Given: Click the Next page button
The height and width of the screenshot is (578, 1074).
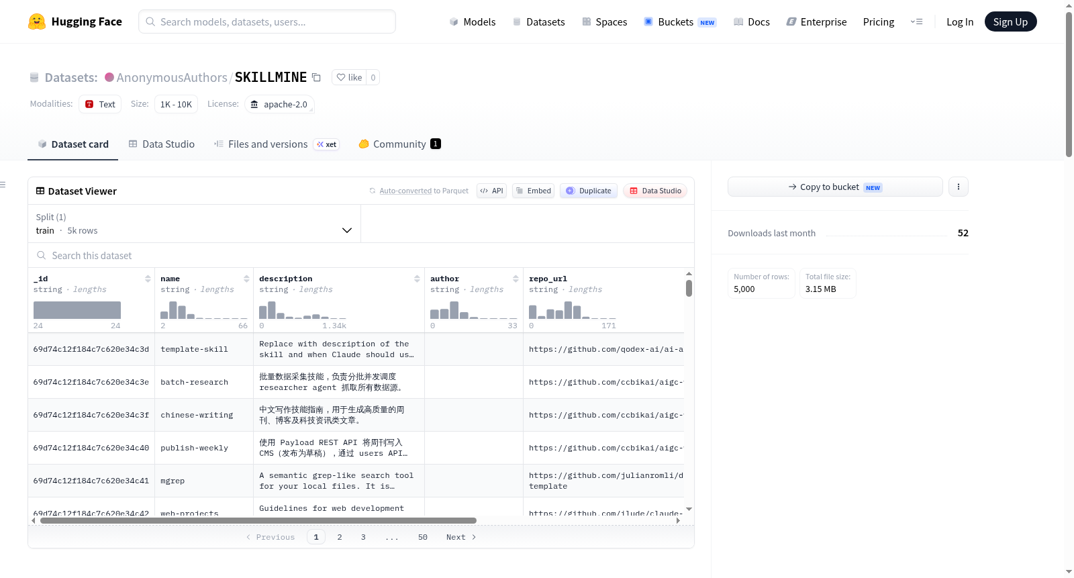Looking at the screenshot, I should (x=461, y=537).
